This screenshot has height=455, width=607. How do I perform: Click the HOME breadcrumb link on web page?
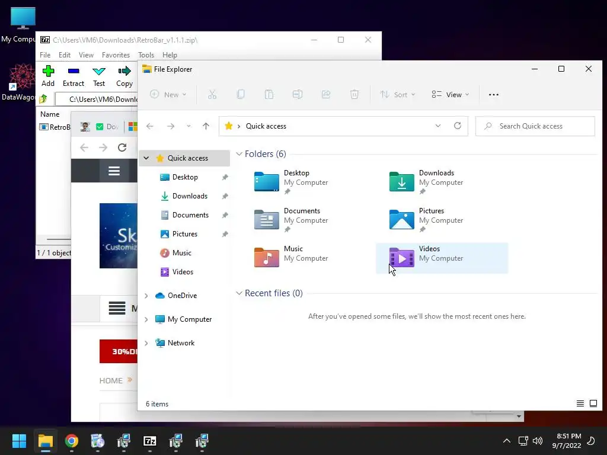click(x=111, y=380)
